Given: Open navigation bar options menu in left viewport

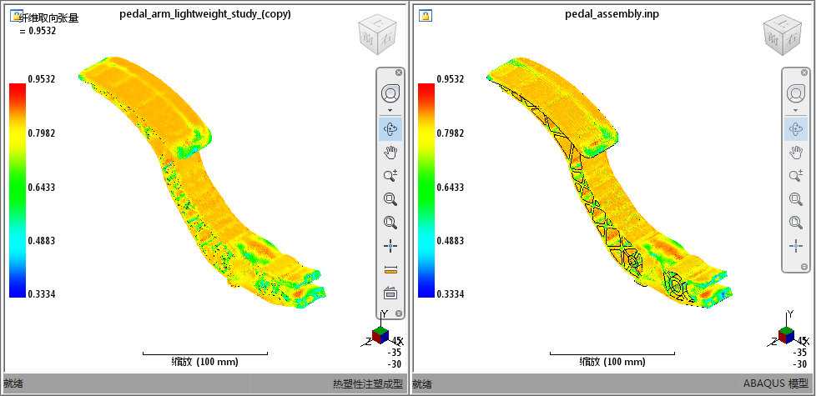Looking at the screenshot, I should (399, 313).
